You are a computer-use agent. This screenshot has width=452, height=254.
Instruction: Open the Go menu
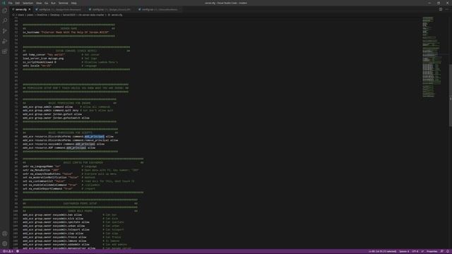click(46, 3)
